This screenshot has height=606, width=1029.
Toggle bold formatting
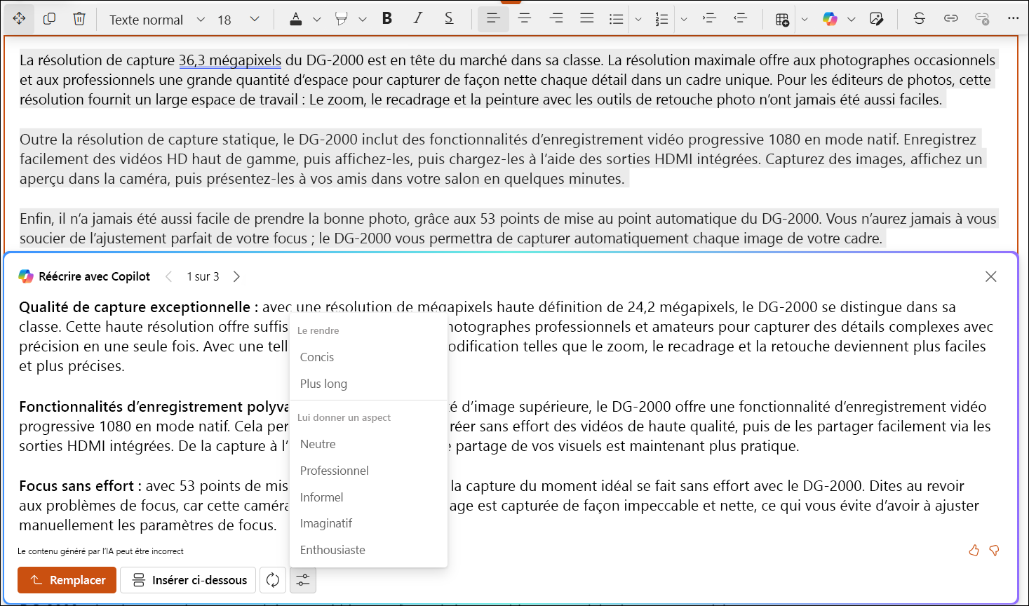(387, 19)
